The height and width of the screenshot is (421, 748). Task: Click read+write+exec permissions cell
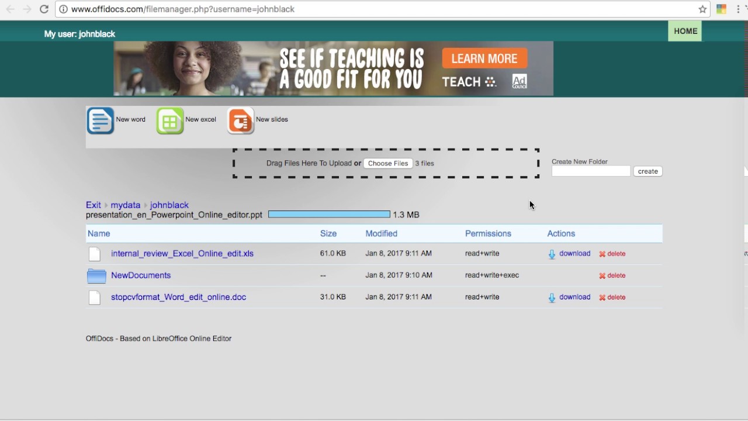pyautogui.click(x=492, y=275)
